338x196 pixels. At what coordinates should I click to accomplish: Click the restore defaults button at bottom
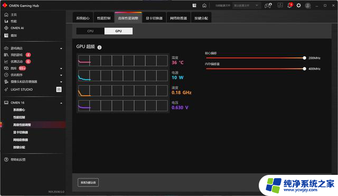coord(88,182)
